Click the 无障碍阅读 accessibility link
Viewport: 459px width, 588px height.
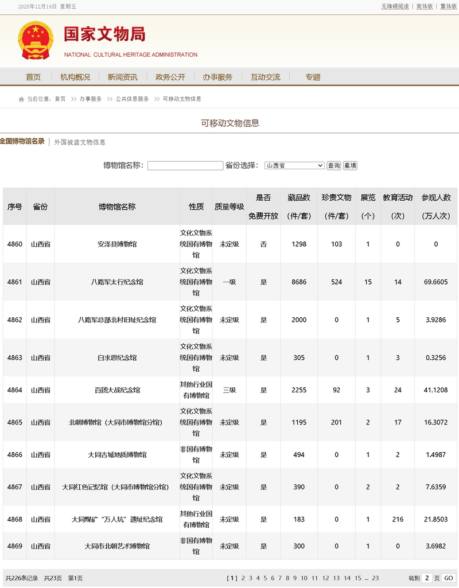click(395, 6)
